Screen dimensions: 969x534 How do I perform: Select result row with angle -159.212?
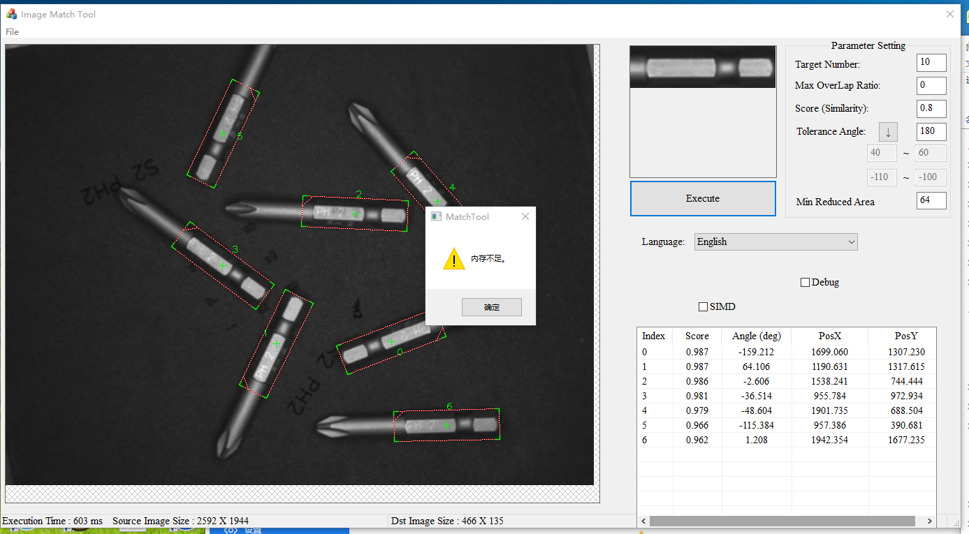pos(787,353)
